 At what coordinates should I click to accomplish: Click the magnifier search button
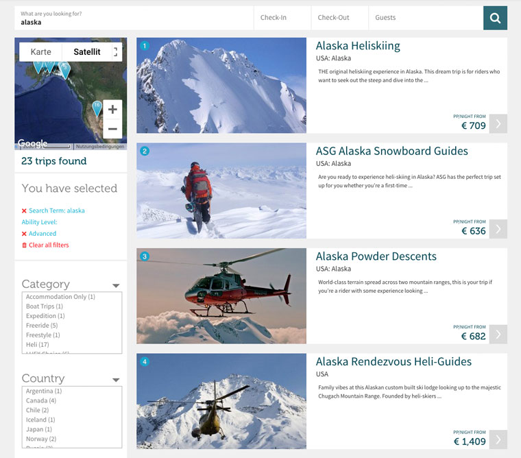(x=495, y=18)
